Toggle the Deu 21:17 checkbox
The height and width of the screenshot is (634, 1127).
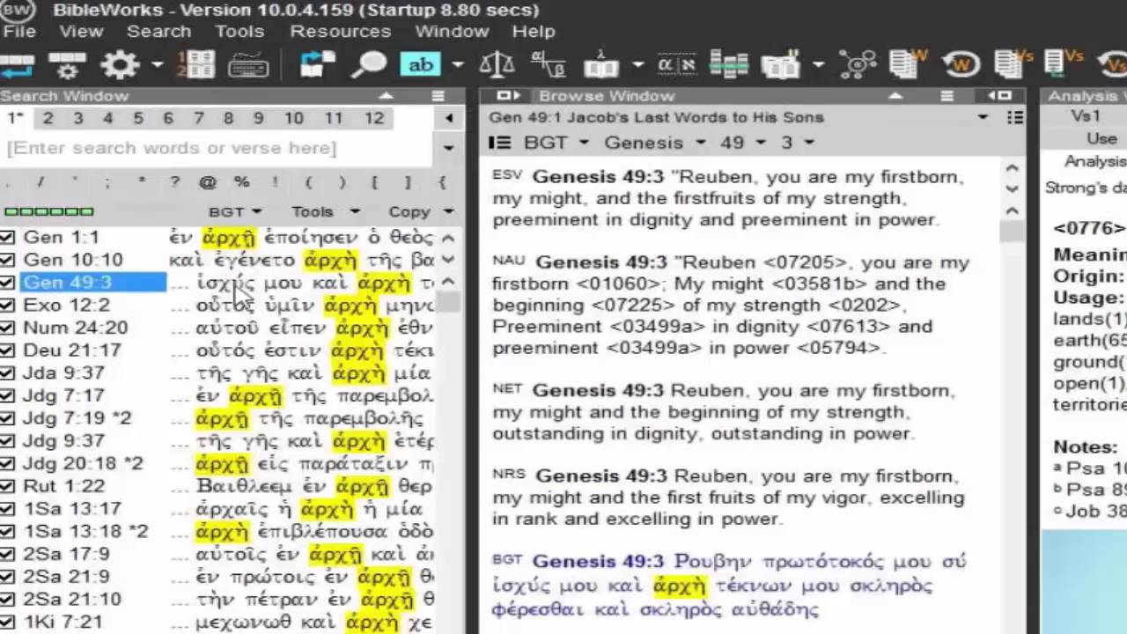7,350
